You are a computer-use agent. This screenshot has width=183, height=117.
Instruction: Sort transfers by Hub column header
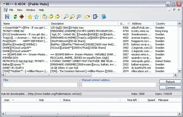click(49, 100)
